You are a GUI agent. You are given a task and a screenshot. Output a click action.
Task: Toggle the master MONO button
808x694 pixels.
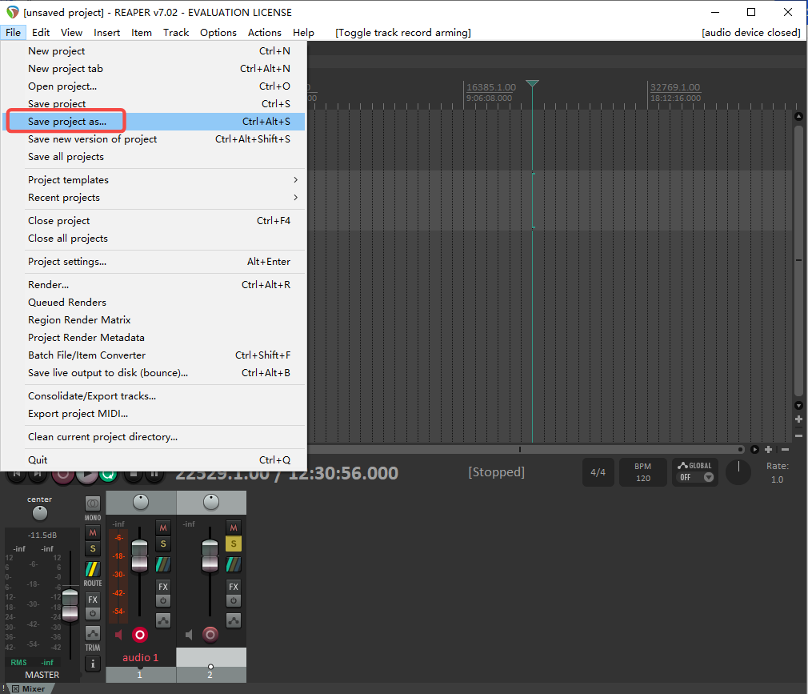point(93,503)
